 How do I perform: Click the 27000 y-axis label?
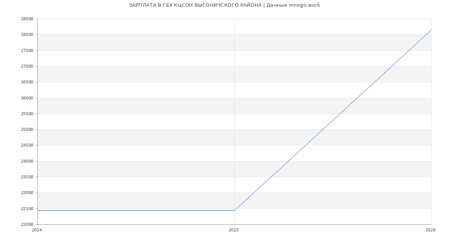point(27,67)
